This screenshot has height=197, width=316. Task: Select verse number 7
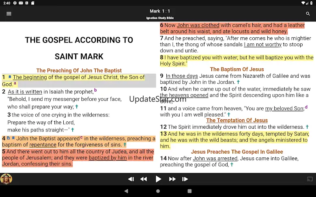[x=161, y=38]
